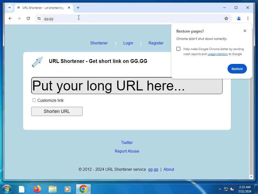Open the network tray icon
The height and width of the screenshot is (194, 258).
tap(226, 189)
